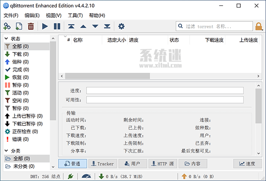
Task: Move torrent down in queue
Action: pyautogui.click(x=95, y=26)
